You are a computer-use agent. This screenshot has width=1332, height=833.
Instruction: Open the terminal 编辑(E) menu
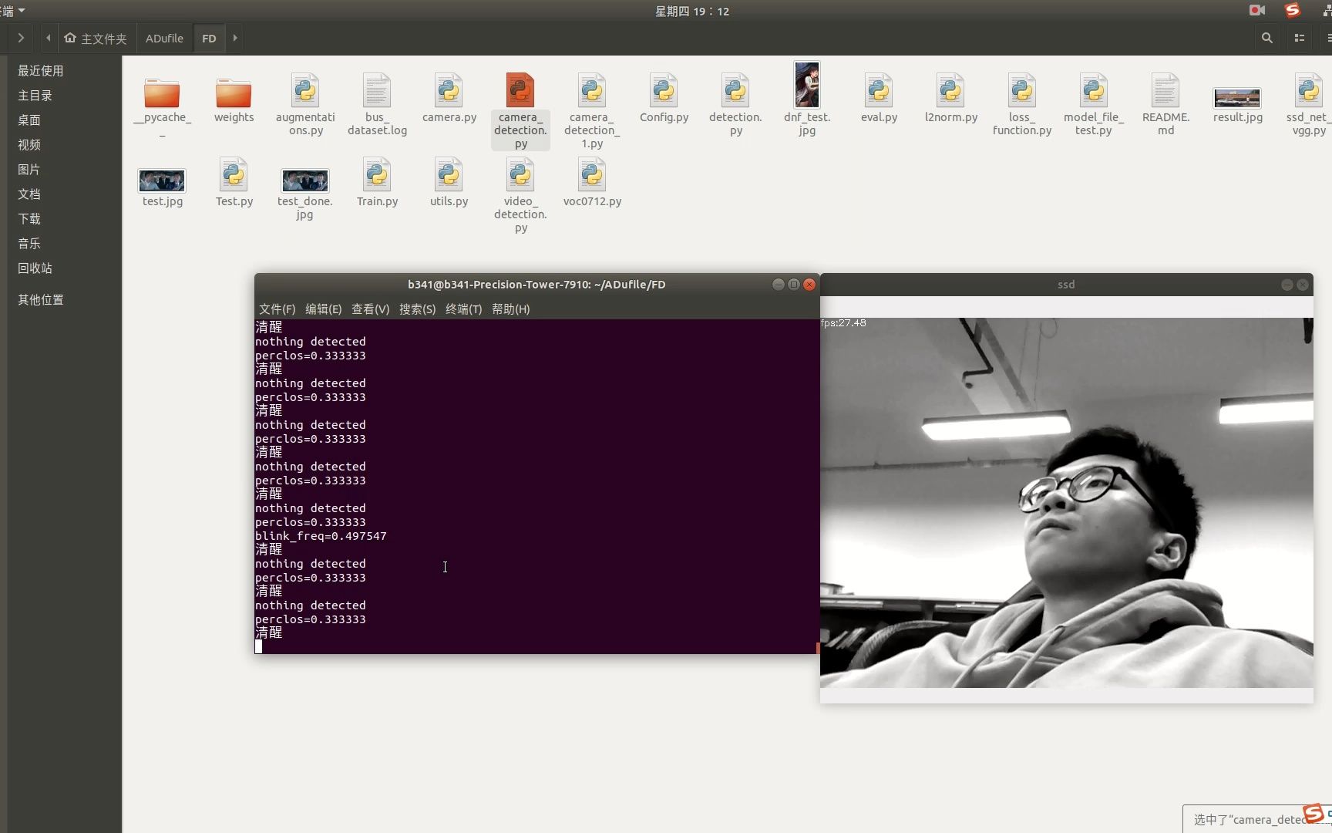[x=324, y=309]
